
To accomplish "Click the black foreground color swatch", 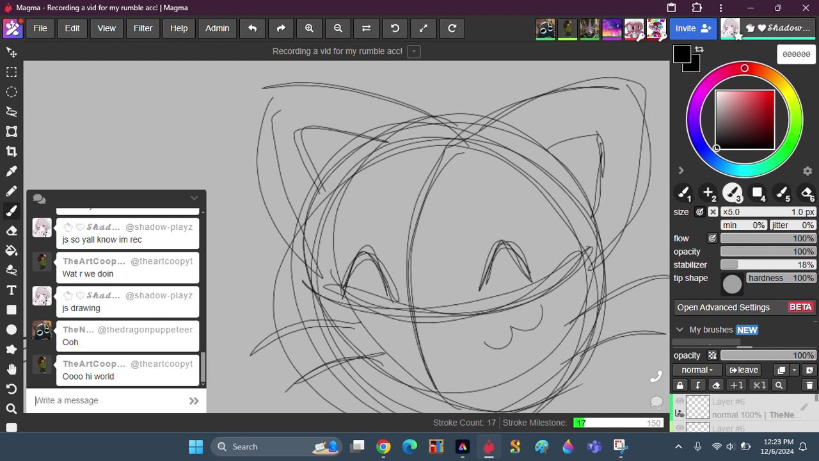I will coord(682,54).
